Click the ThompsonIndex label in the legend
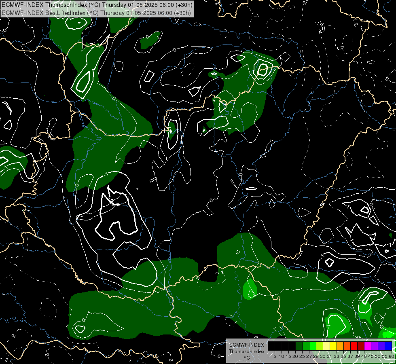 247,351
